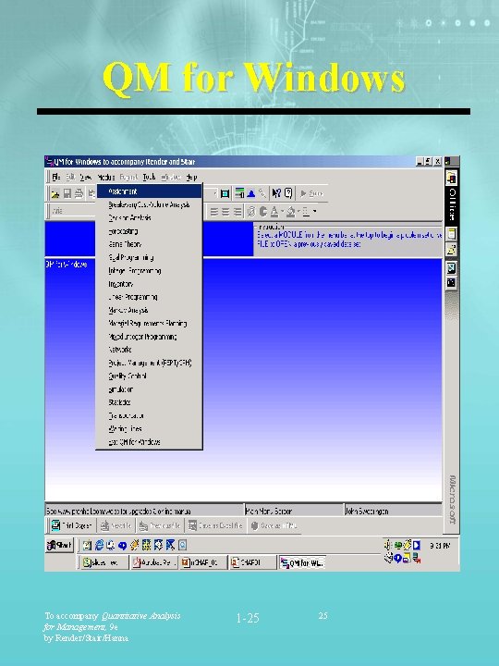The height and width of the screenshot is (666, 499).
Task: Open the File menu
Action: coord(56,177)
